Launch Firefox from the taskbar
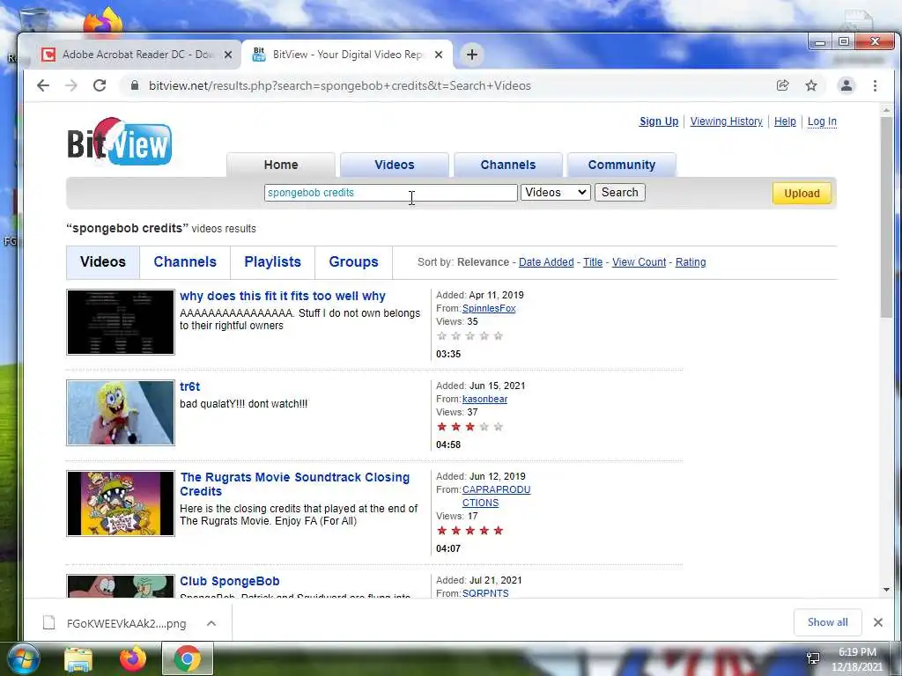Image resolution: width=902 pixels, height=676 pixels. 133,658
